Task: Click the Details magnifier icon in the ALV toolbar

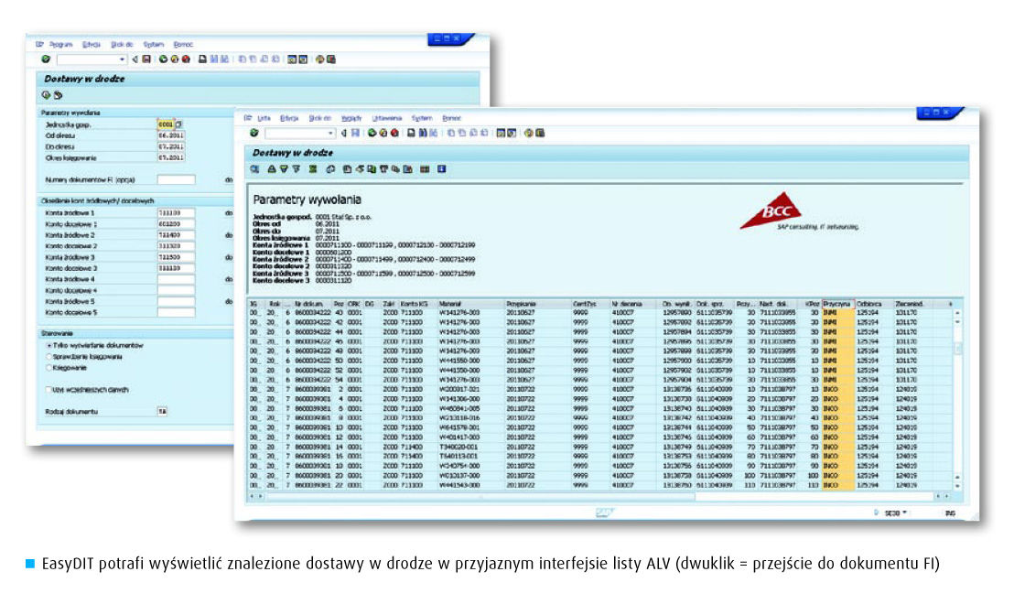Action: (x=255, y=169)
